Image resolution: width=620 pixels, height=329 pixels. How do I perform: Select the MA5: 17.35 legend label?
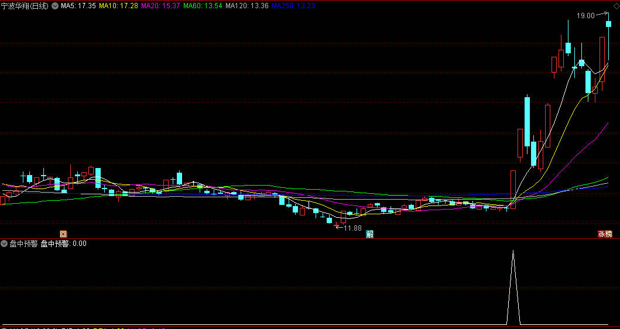78,6
